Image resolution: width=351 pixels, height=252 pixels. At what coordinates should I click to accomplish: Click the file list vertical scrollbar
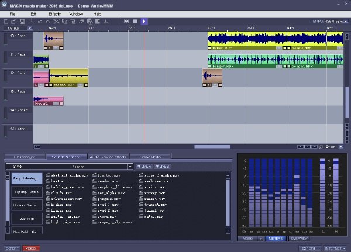tap(228, 202)
